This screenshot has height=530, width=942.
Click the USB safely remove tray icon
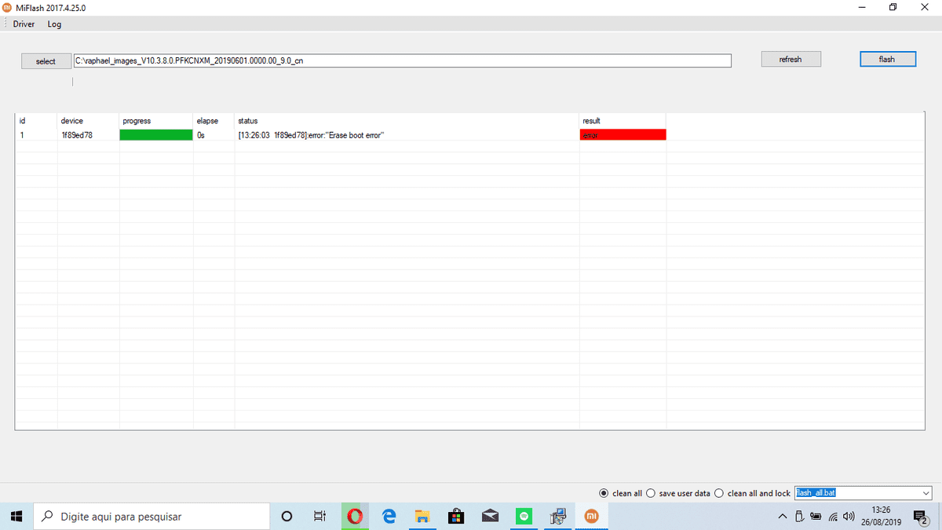799,516
